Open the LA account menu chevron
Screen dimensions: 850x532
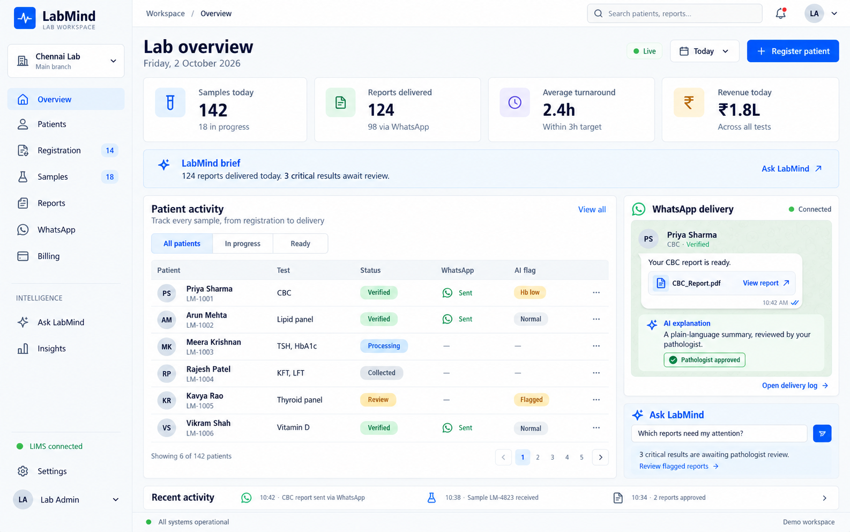[834, 13]
